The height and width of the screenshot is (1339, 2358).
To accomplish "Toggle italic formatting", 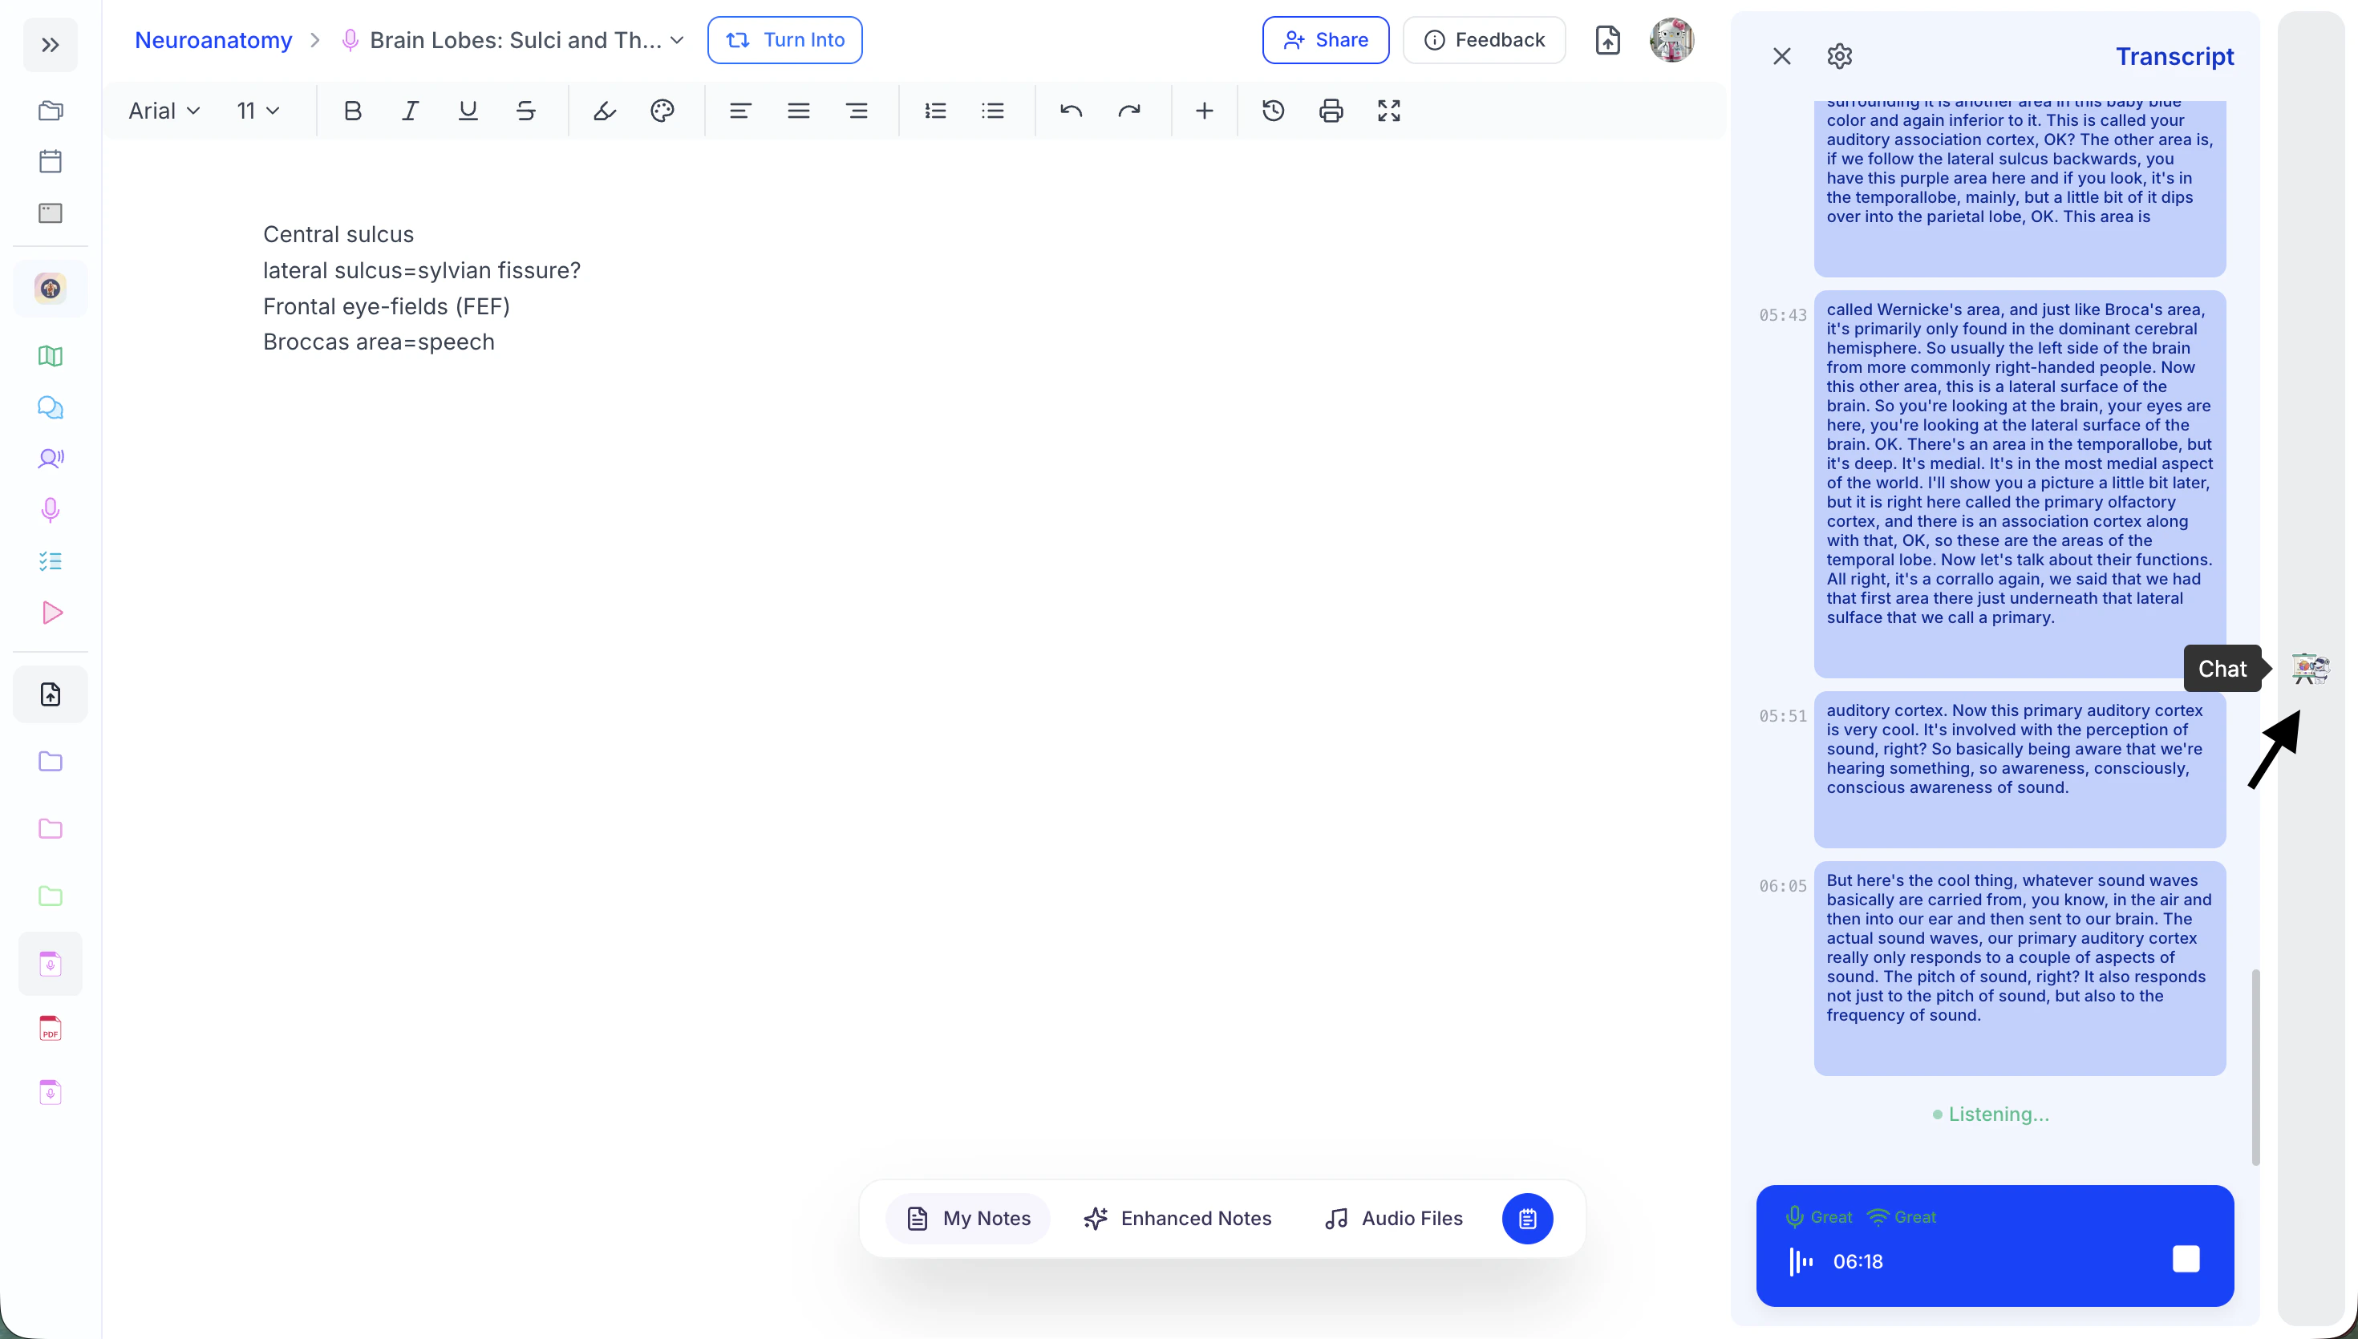I will click(x=410, y=111).
